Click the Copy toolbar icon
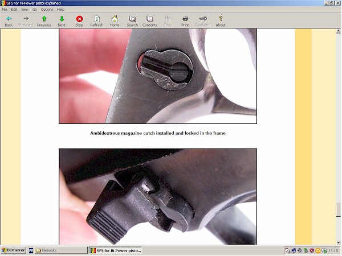 [168, 22]
